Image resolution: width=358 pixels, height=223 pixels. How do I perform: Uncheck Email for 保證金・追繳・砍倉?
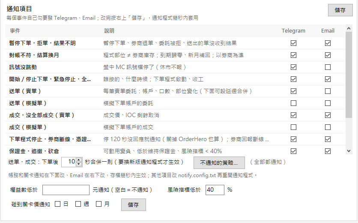(328, 151)
